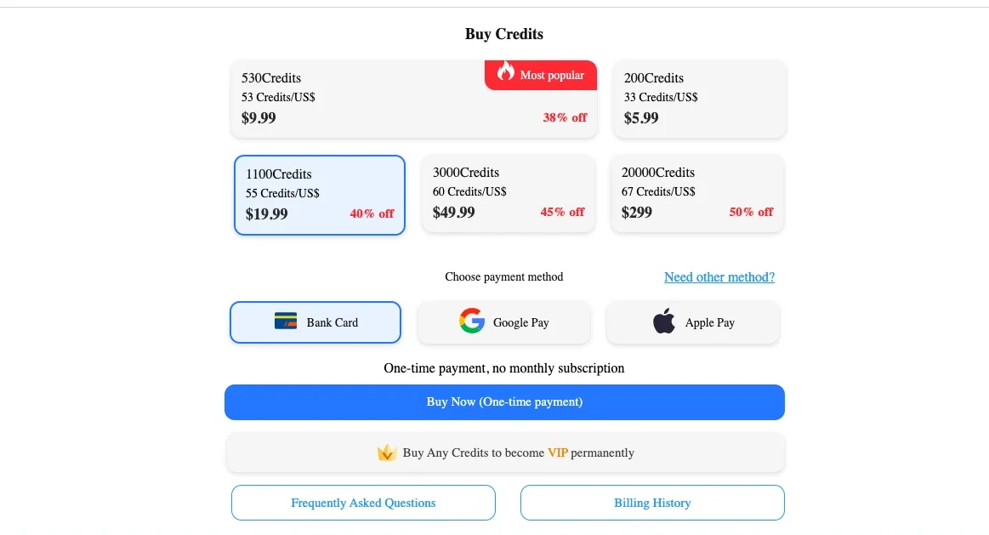
Task: Click the Apple logo icon
Action: (664, 322)
